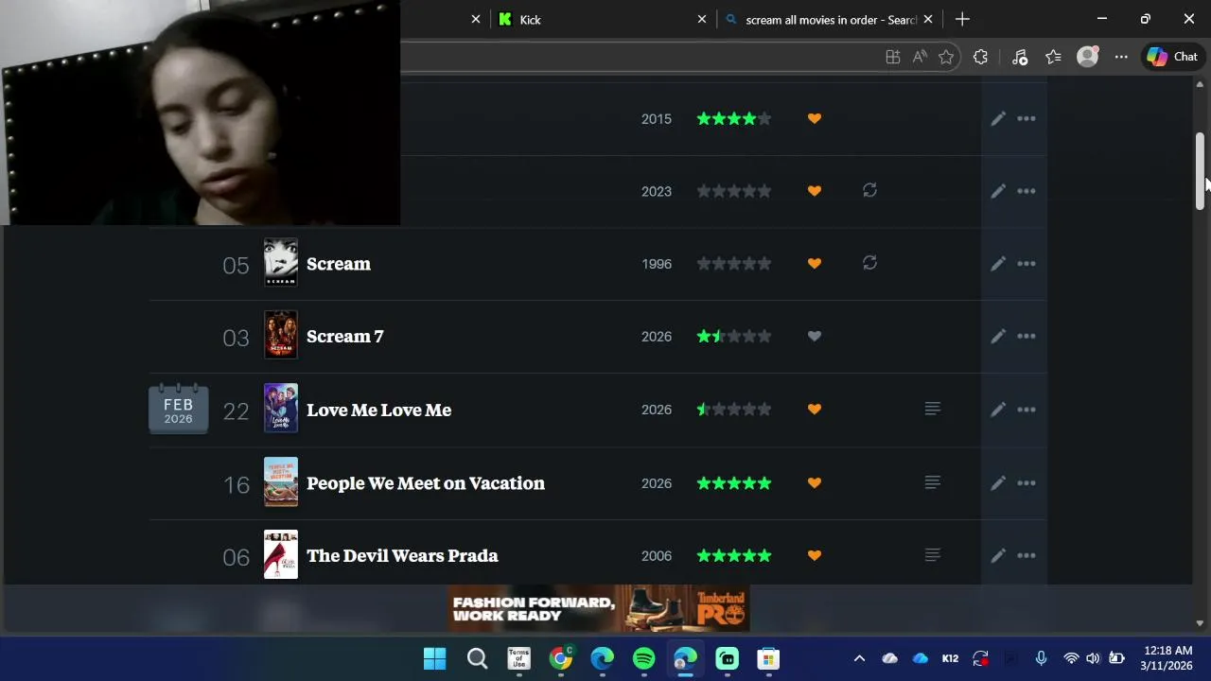
Task: Switch to scream all movies in order tab
Action: [x=828, y=19]
